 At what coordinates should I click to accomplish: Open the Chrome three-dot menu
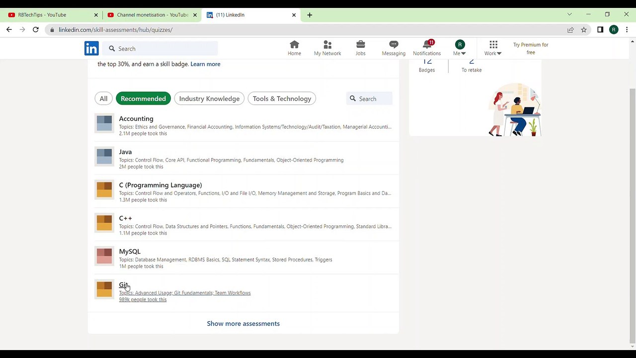(627, 30)
